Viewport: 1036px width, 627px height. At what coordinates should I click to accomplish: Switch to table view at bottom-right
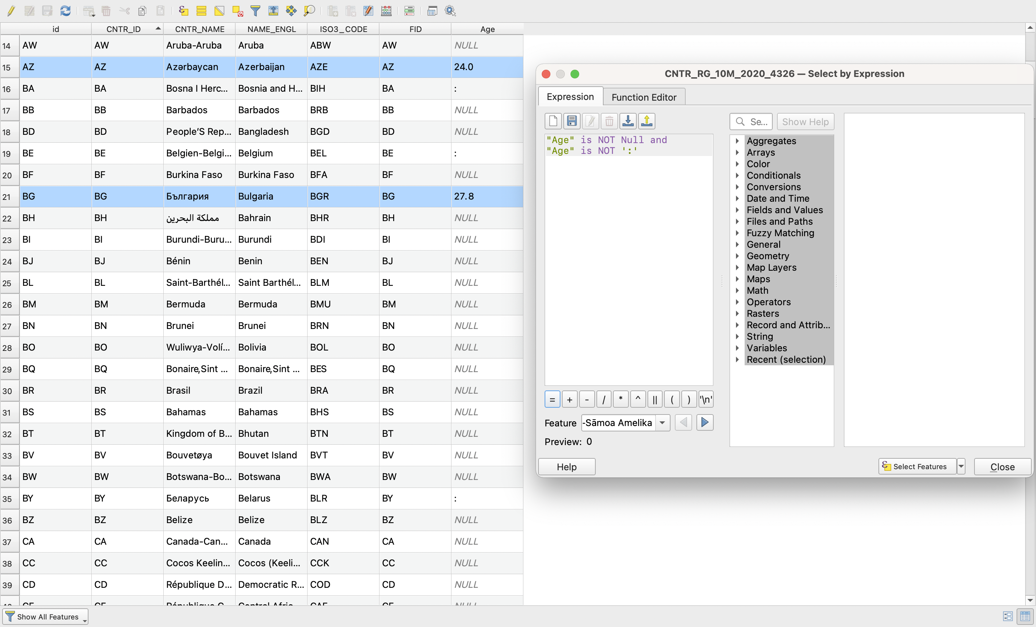pyautogui.click(x=1025, y=616)
